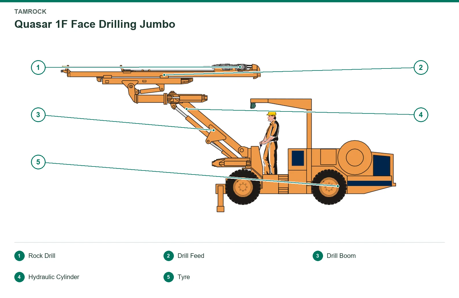Select legend badge 3 next to Drill Boom
459x298 pixels.
tap(318, 256)
